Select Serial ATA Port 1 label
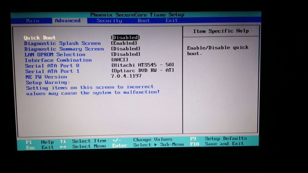 pos(52,71)
